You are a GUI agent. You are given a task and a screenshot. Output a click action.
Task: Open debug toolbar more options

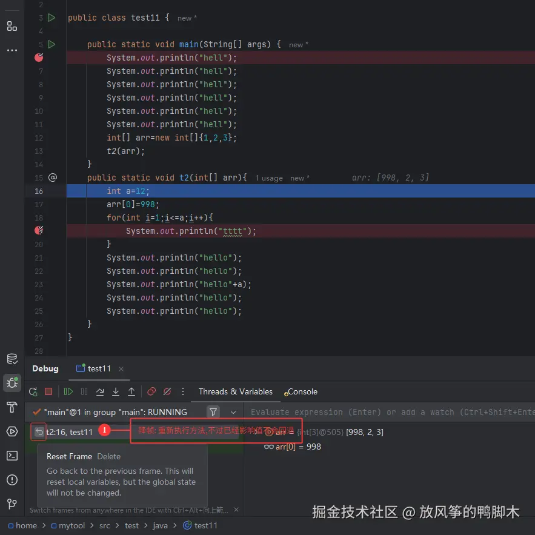[x=183, y=391]
